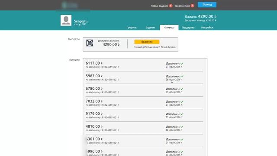277x156 pixels.
Task: Click the Исполнен status in the 9179.00 row
Action: coord(172,114)
